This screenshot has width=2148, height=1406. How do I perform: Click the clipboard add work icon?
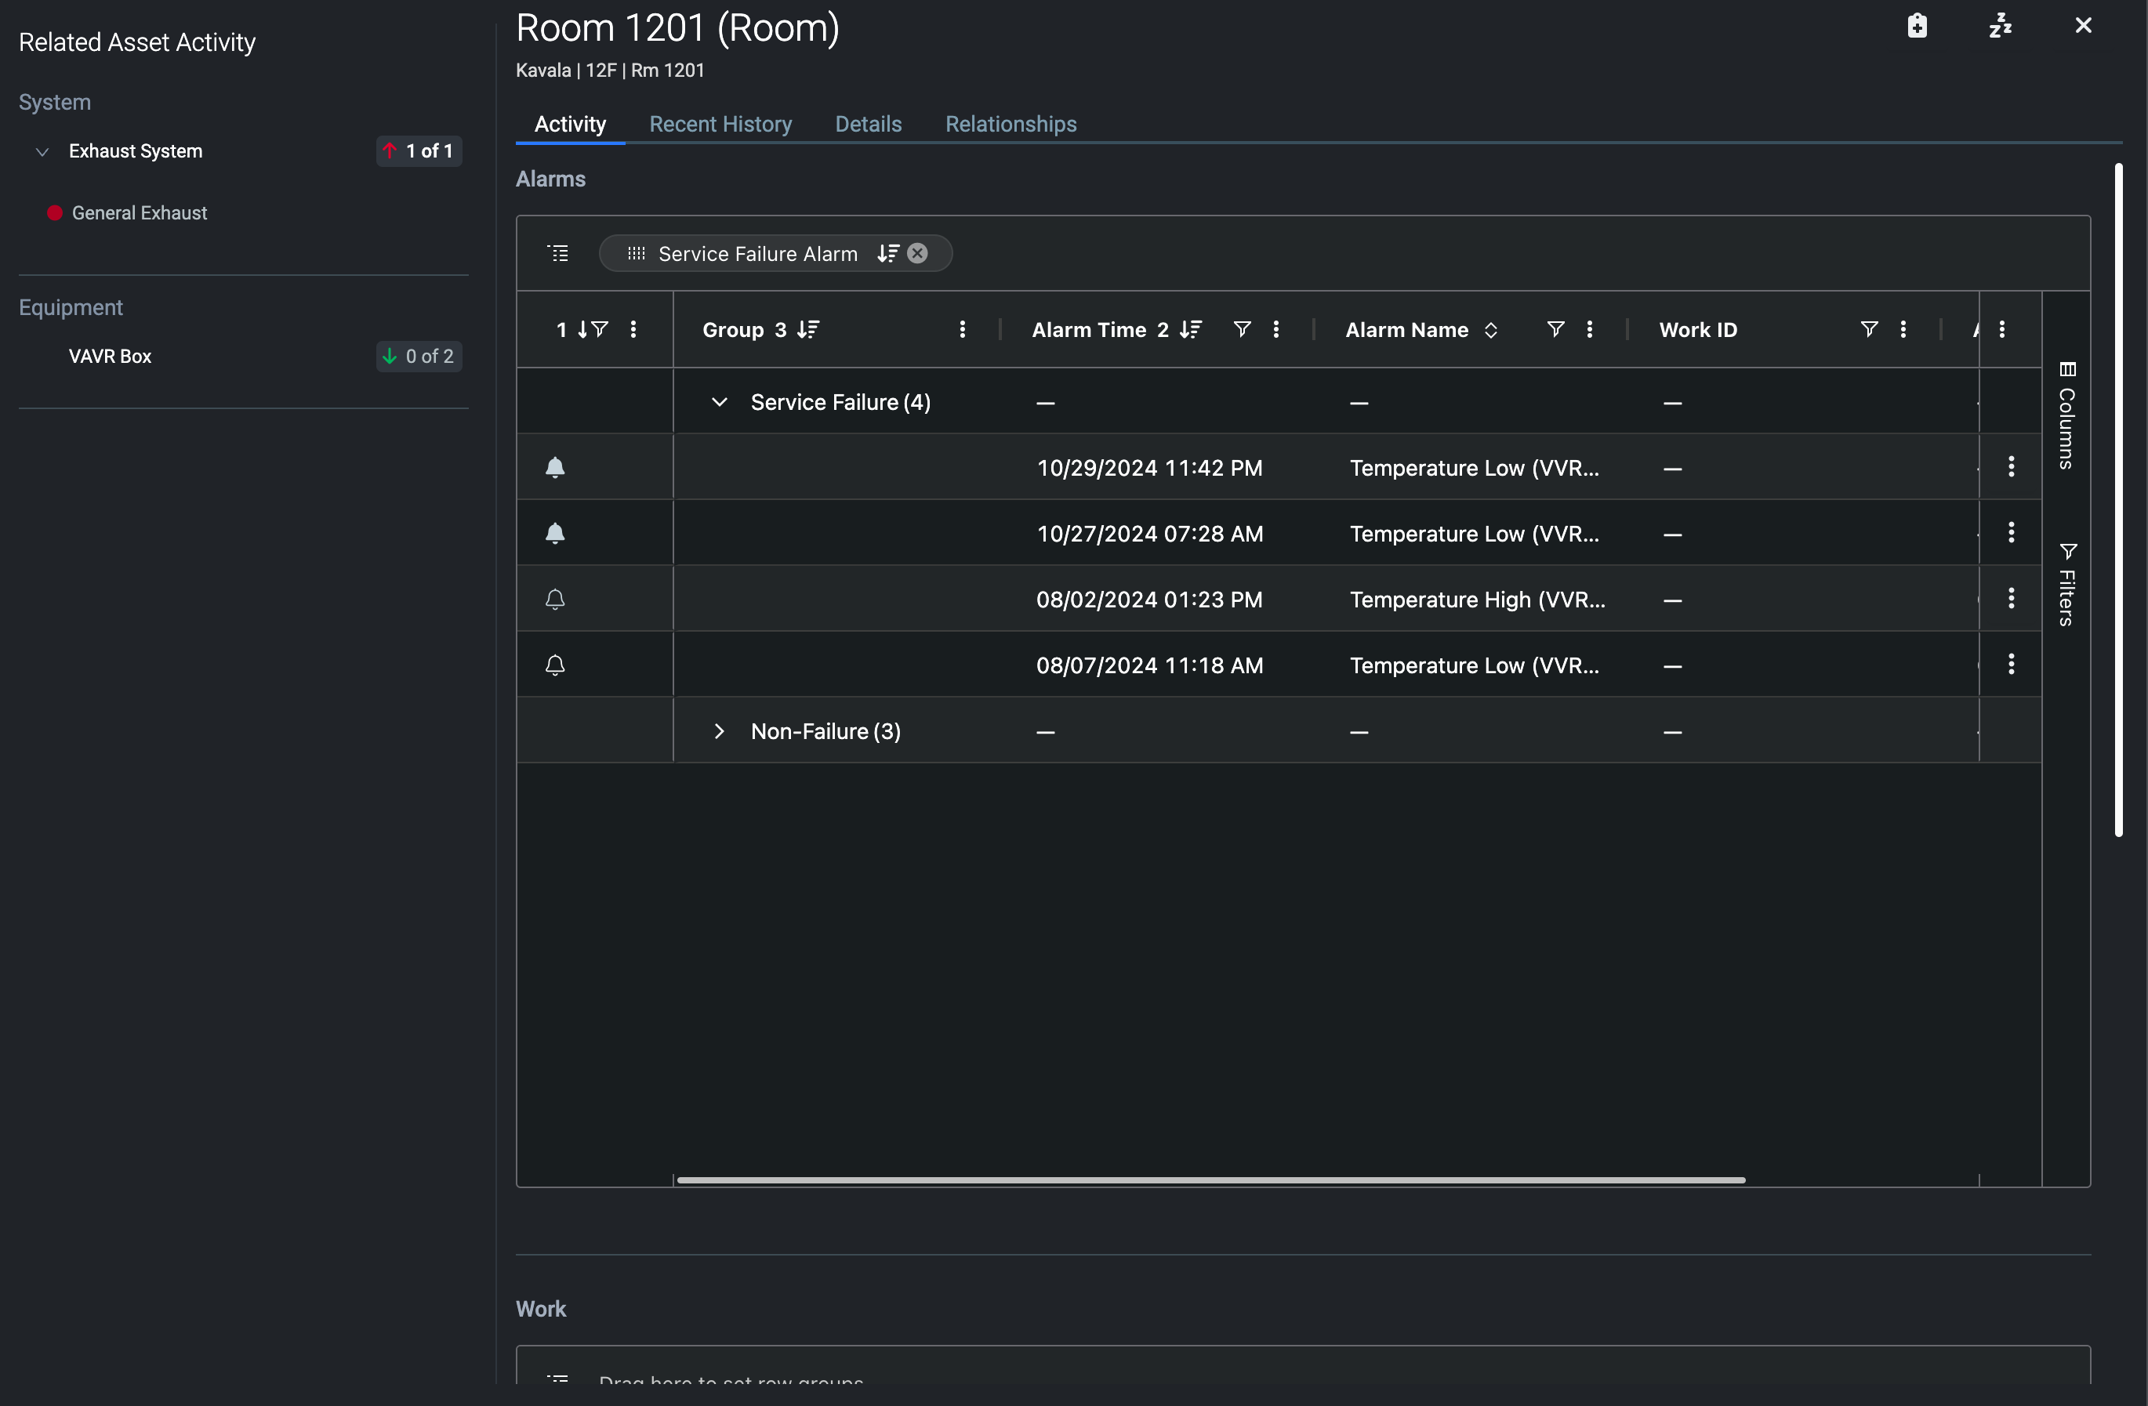[1917, 25]
